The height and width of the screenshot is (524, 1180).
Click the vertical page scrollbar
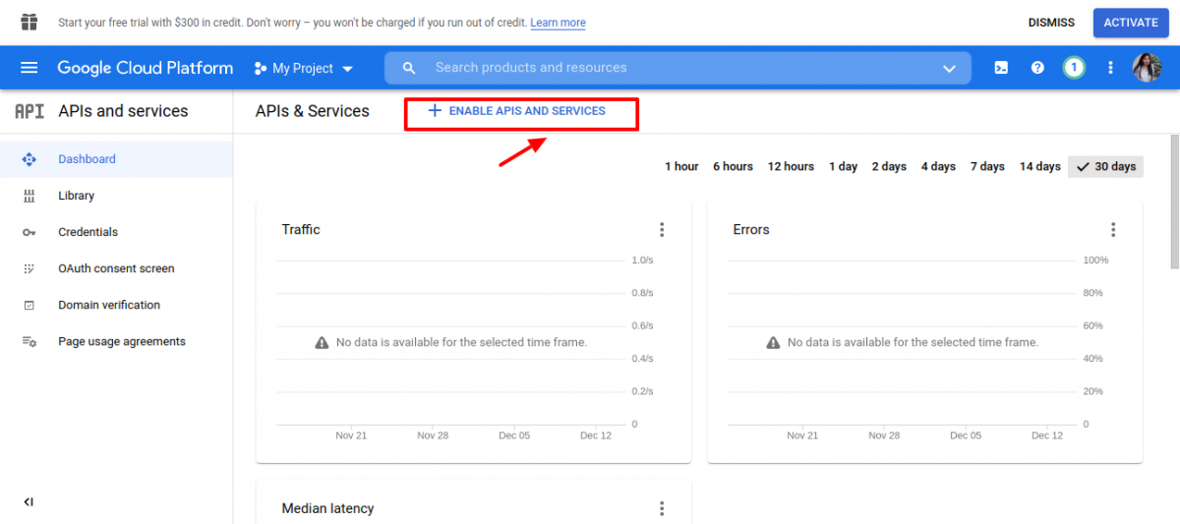tap(1174, 202)
